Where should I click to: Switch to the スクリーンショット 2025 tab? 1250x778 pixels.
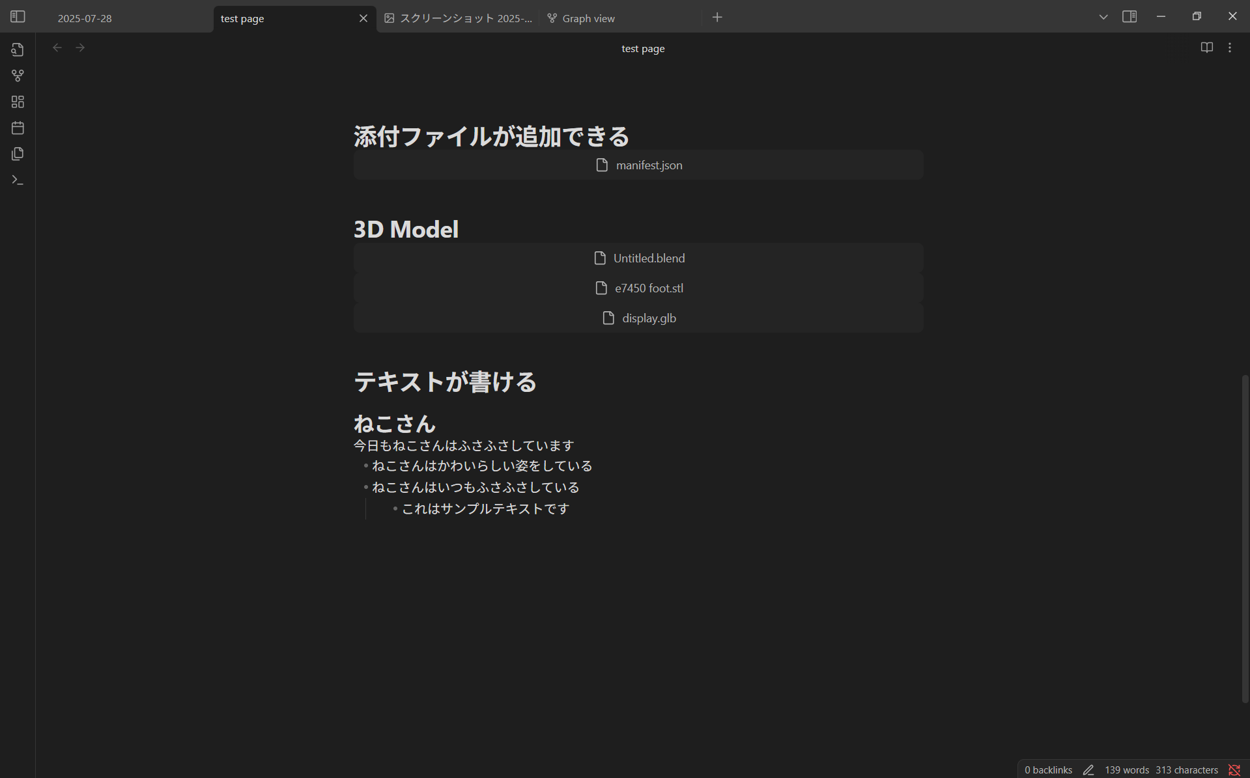point(458,18)
